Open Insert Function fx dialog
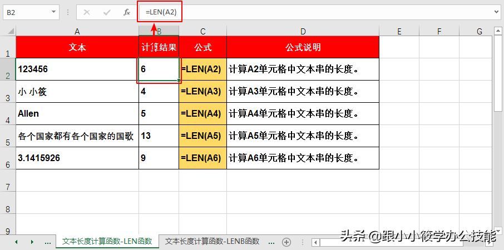This screenshot has width=504, height=250. click(x=127, y=13)
